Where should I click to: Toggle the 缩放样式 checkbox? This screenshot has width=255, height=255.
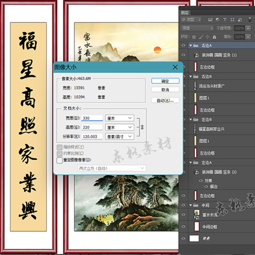tap(60, 147)
